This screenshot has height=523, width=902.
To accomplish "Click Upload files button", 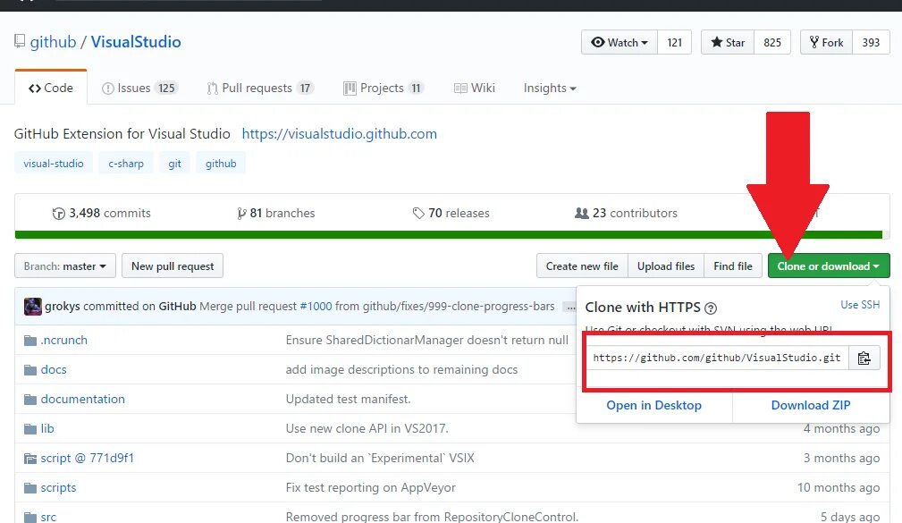I will 666,266.
